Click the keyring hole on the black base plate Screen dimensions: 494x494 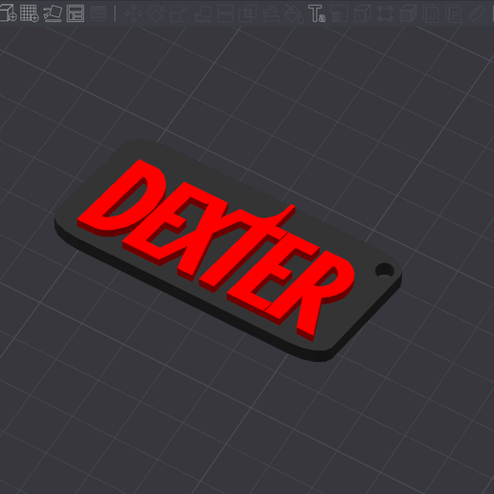pyautogui.click(x=385, y=270)
